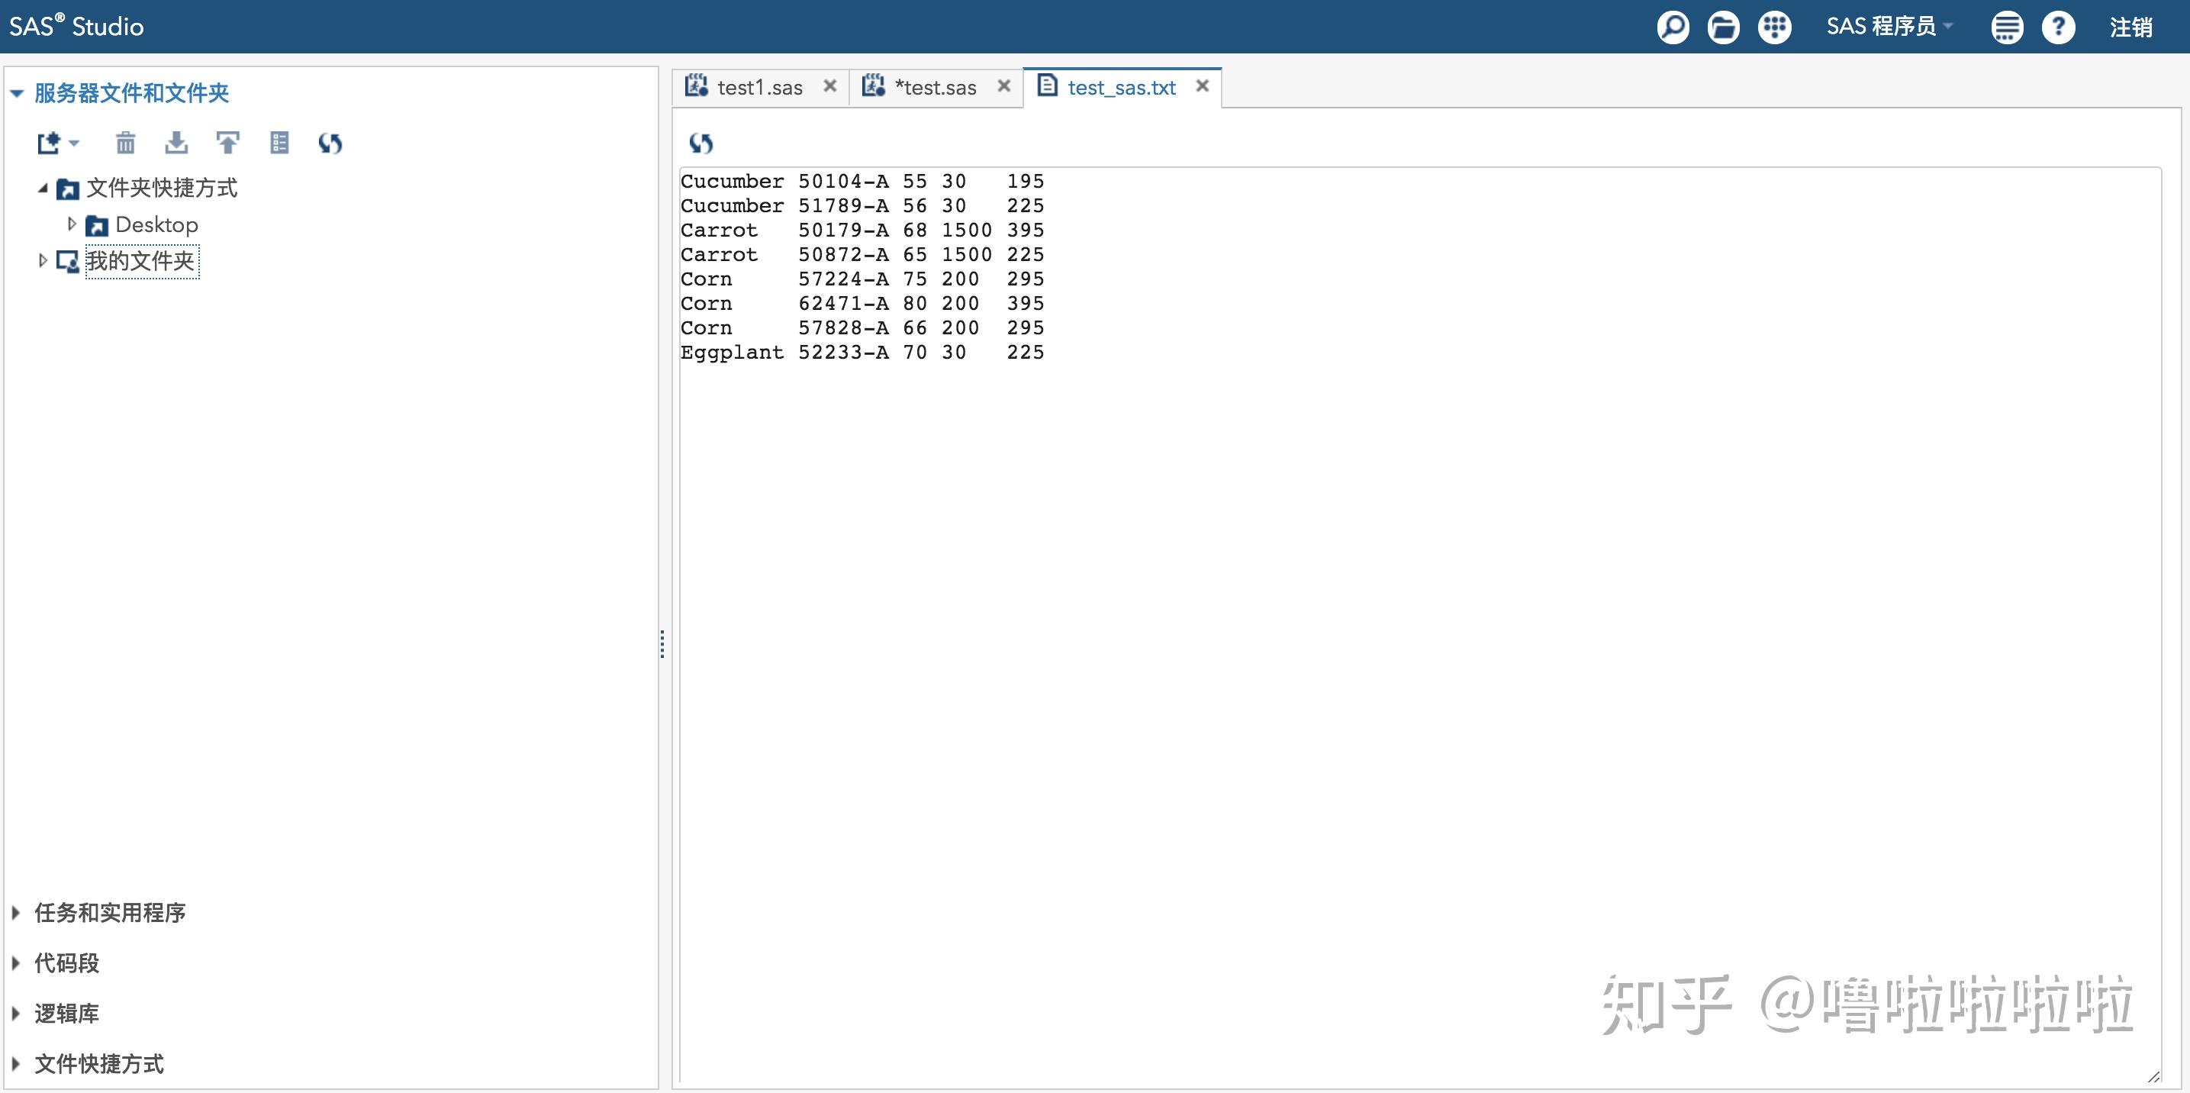Reload the test_sas.txt file contents
The width and height of the screenshot is (2190, 1093).
click(700, 143)
